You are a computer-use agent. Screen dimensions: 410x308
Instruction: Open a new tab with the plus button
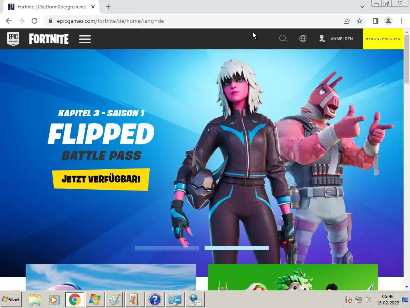tap(108, 7)
